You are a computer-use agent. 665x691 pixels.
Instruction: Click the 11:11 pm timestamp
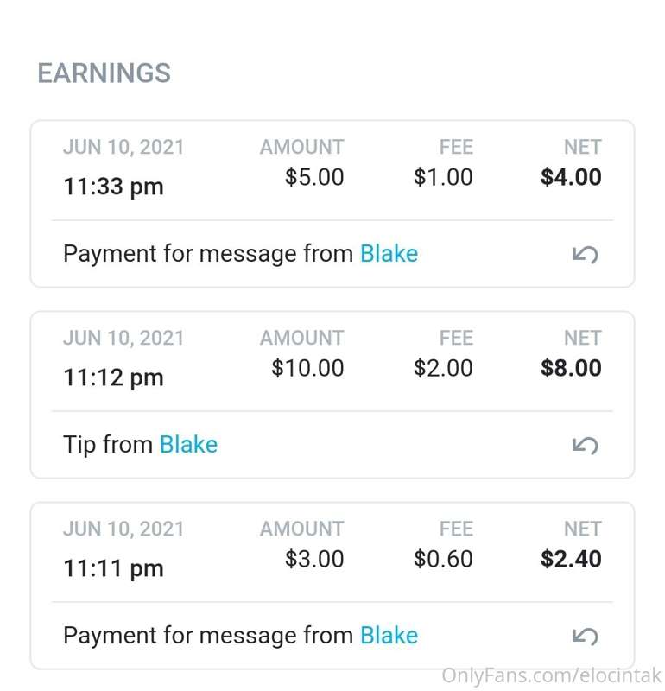[113, 568]
